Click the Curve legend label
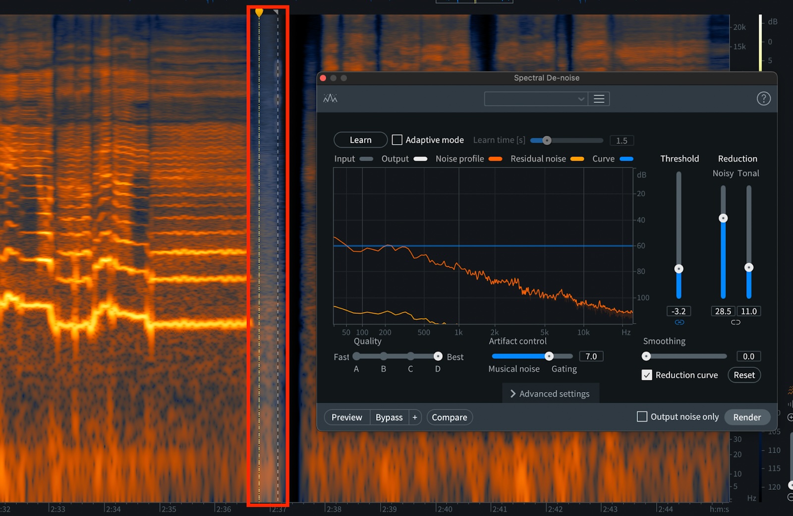The image size is (793, 516). (x=603, y=159)
